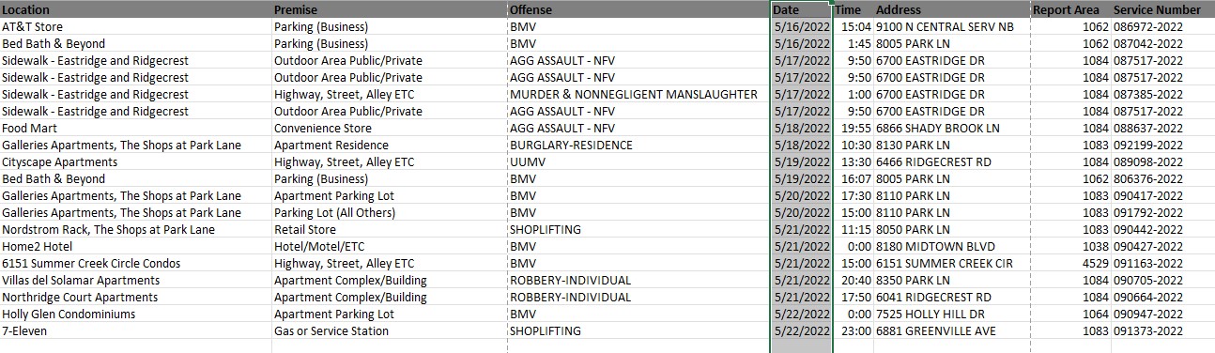Select the Cityscape Apartments cell
This screenshot has width=1215, height=353.
[x=136, y=161]
